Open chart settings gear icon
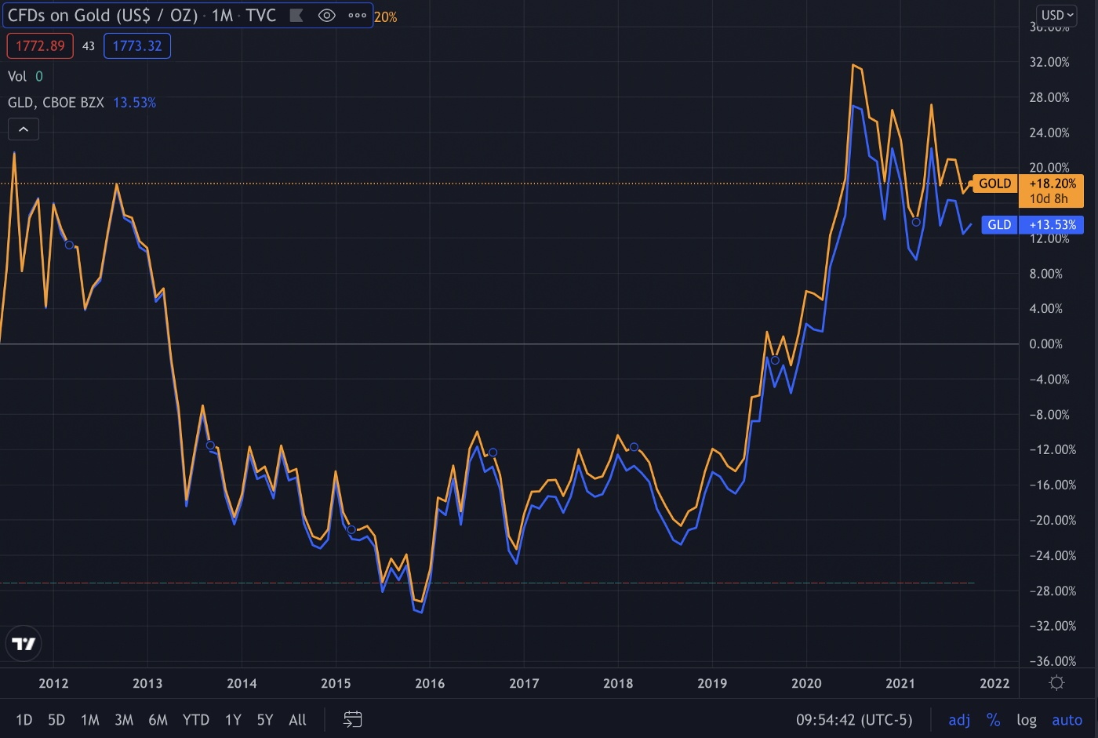 pos(1056,682)
